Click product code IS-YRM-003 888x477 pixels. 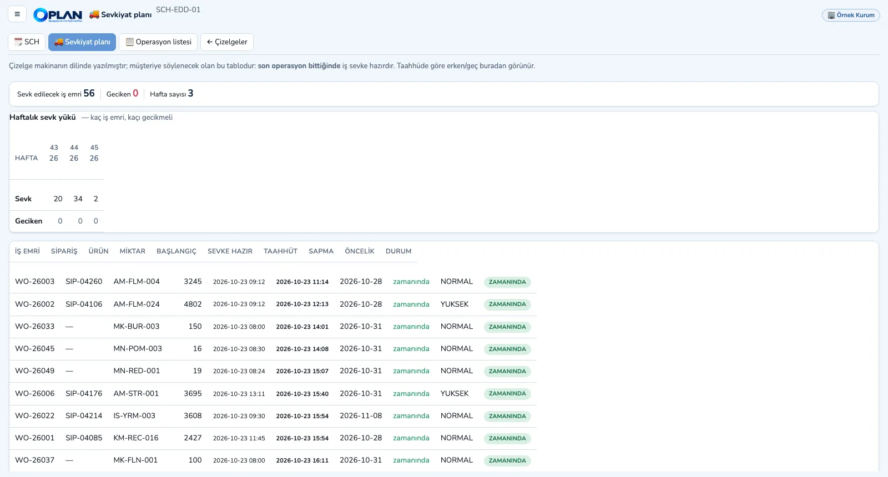click(x=134, y=416)
